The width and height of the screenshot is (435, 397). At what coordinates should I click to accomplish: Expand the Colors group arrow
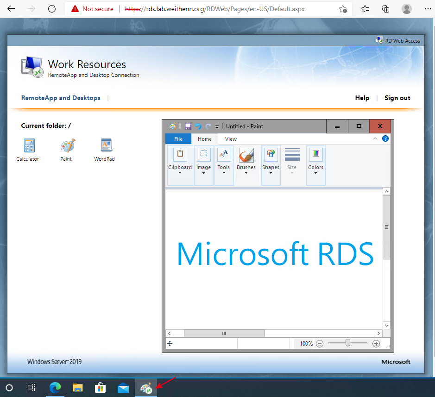point(315,173)
